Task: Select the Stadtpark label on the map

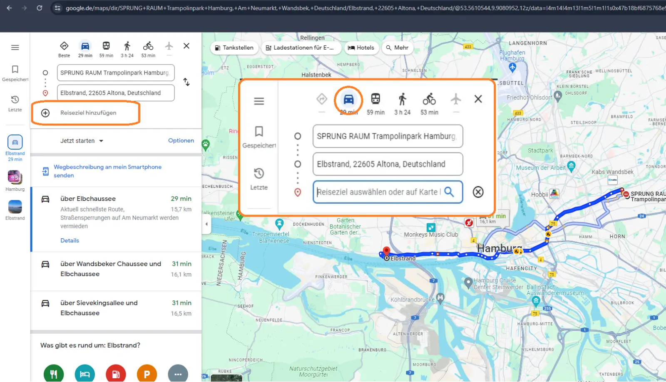Action: tap(540, 150)
